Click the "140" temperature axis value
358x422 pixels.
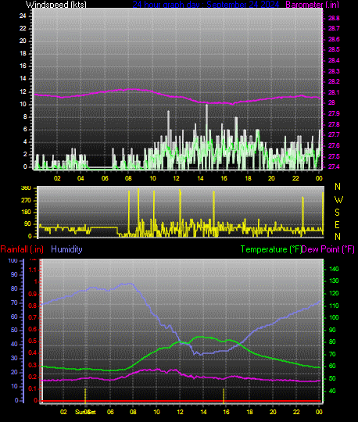[334, 269]
